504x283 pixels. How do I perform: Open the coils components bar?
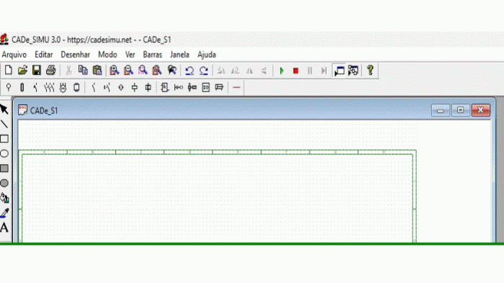point(135,87)
